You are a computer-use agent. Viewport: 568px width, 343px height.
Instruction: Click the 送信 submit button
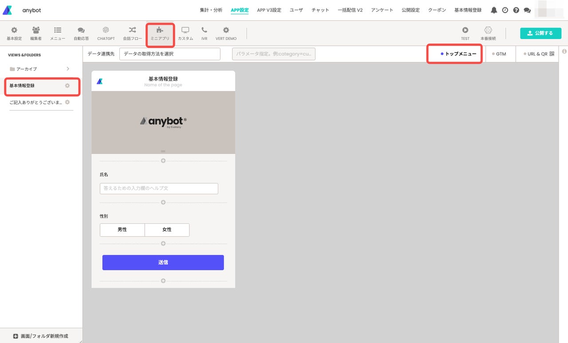pos(163,263)
